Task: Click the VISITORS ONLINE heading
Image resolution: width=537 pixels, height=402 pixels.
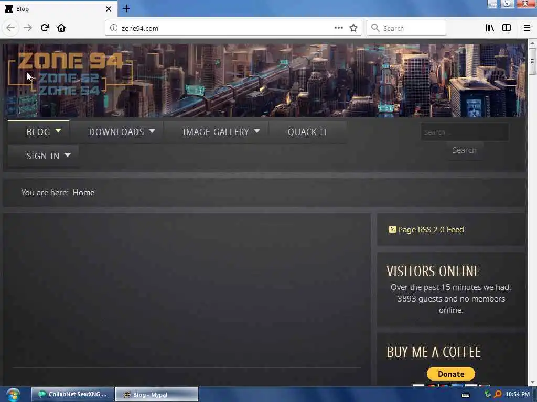Action: (433, 272)
